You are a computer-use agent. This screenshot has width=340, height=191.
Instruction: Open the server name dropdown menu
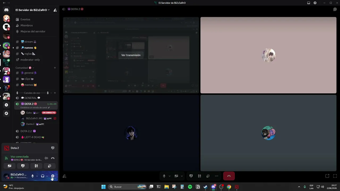point(33,10)
